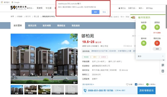Go to 香山區 breadcrumb

pyautogui.click(x=37, y=16)
